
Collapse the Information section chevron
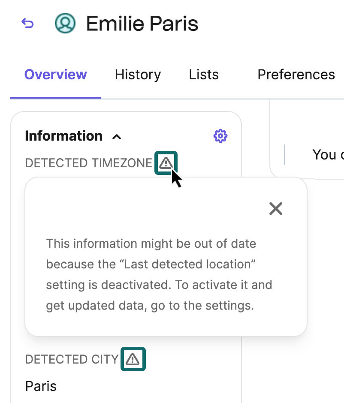click(117, 137)
